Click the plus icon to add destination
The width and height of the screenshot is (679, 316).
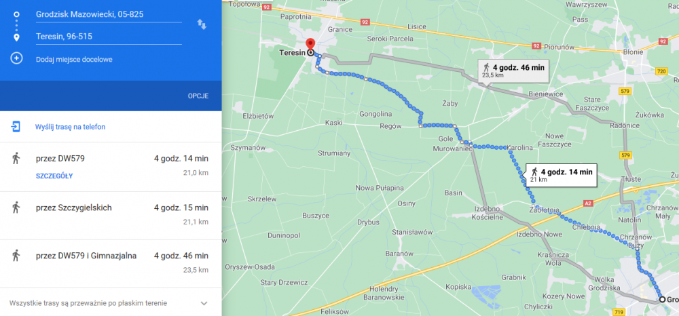[x=16, y=59]
